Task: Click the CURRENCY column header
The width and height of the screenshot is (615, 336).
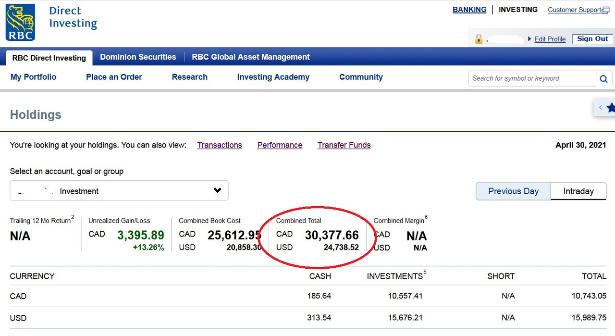Action: [x=32, y=276]
